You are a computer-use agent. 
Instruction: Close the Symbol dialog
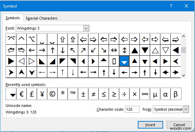[x=186, y=6]
